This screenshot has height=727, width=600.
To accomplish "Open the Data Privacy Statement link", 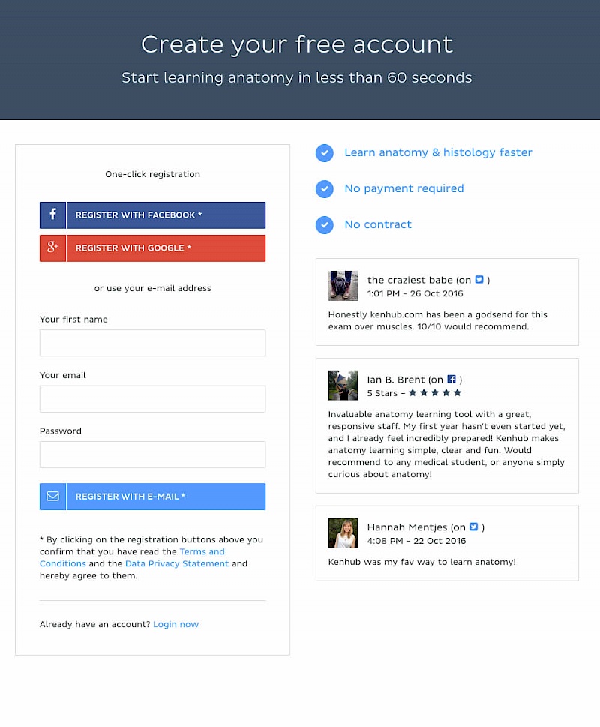I will tap(177, 564).
